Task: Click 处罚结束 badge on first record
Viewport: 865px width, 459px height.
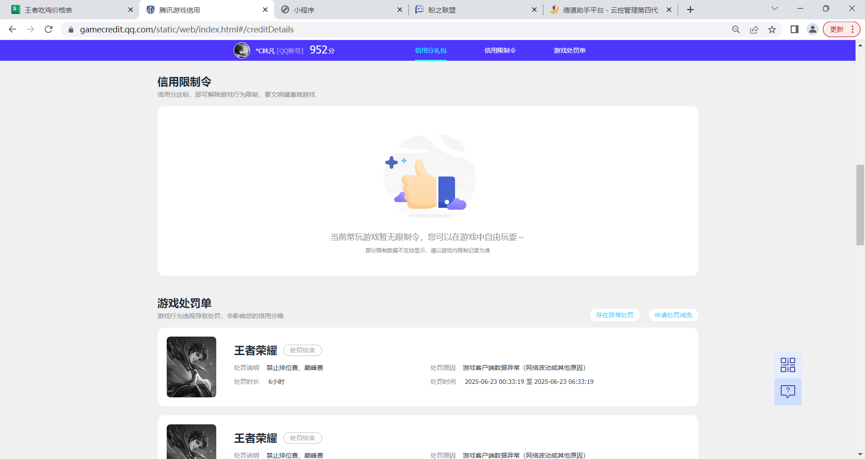Action: pos(303,350)
